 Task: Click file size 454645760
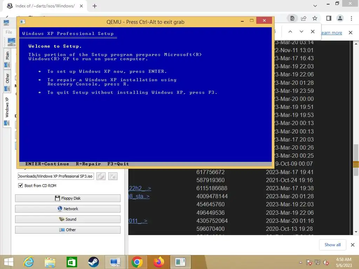pos(210,204)
